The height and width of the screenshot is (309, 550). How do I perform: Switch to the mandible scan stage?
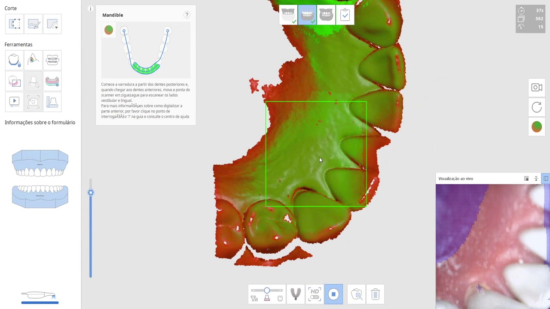[x=307, y=15]
